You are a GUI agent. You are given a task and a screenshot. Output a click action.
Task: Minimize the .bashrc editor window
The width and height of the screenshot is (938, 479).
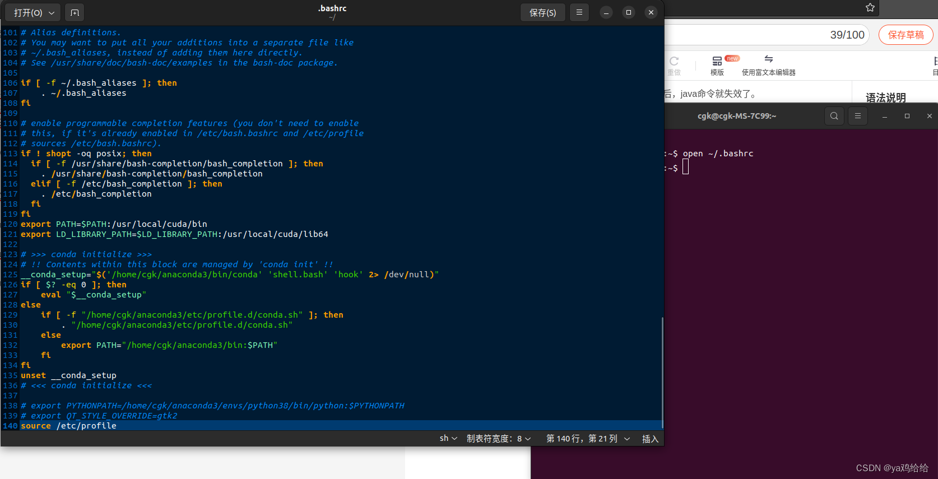pyautogui.click(x=606, y=12)
